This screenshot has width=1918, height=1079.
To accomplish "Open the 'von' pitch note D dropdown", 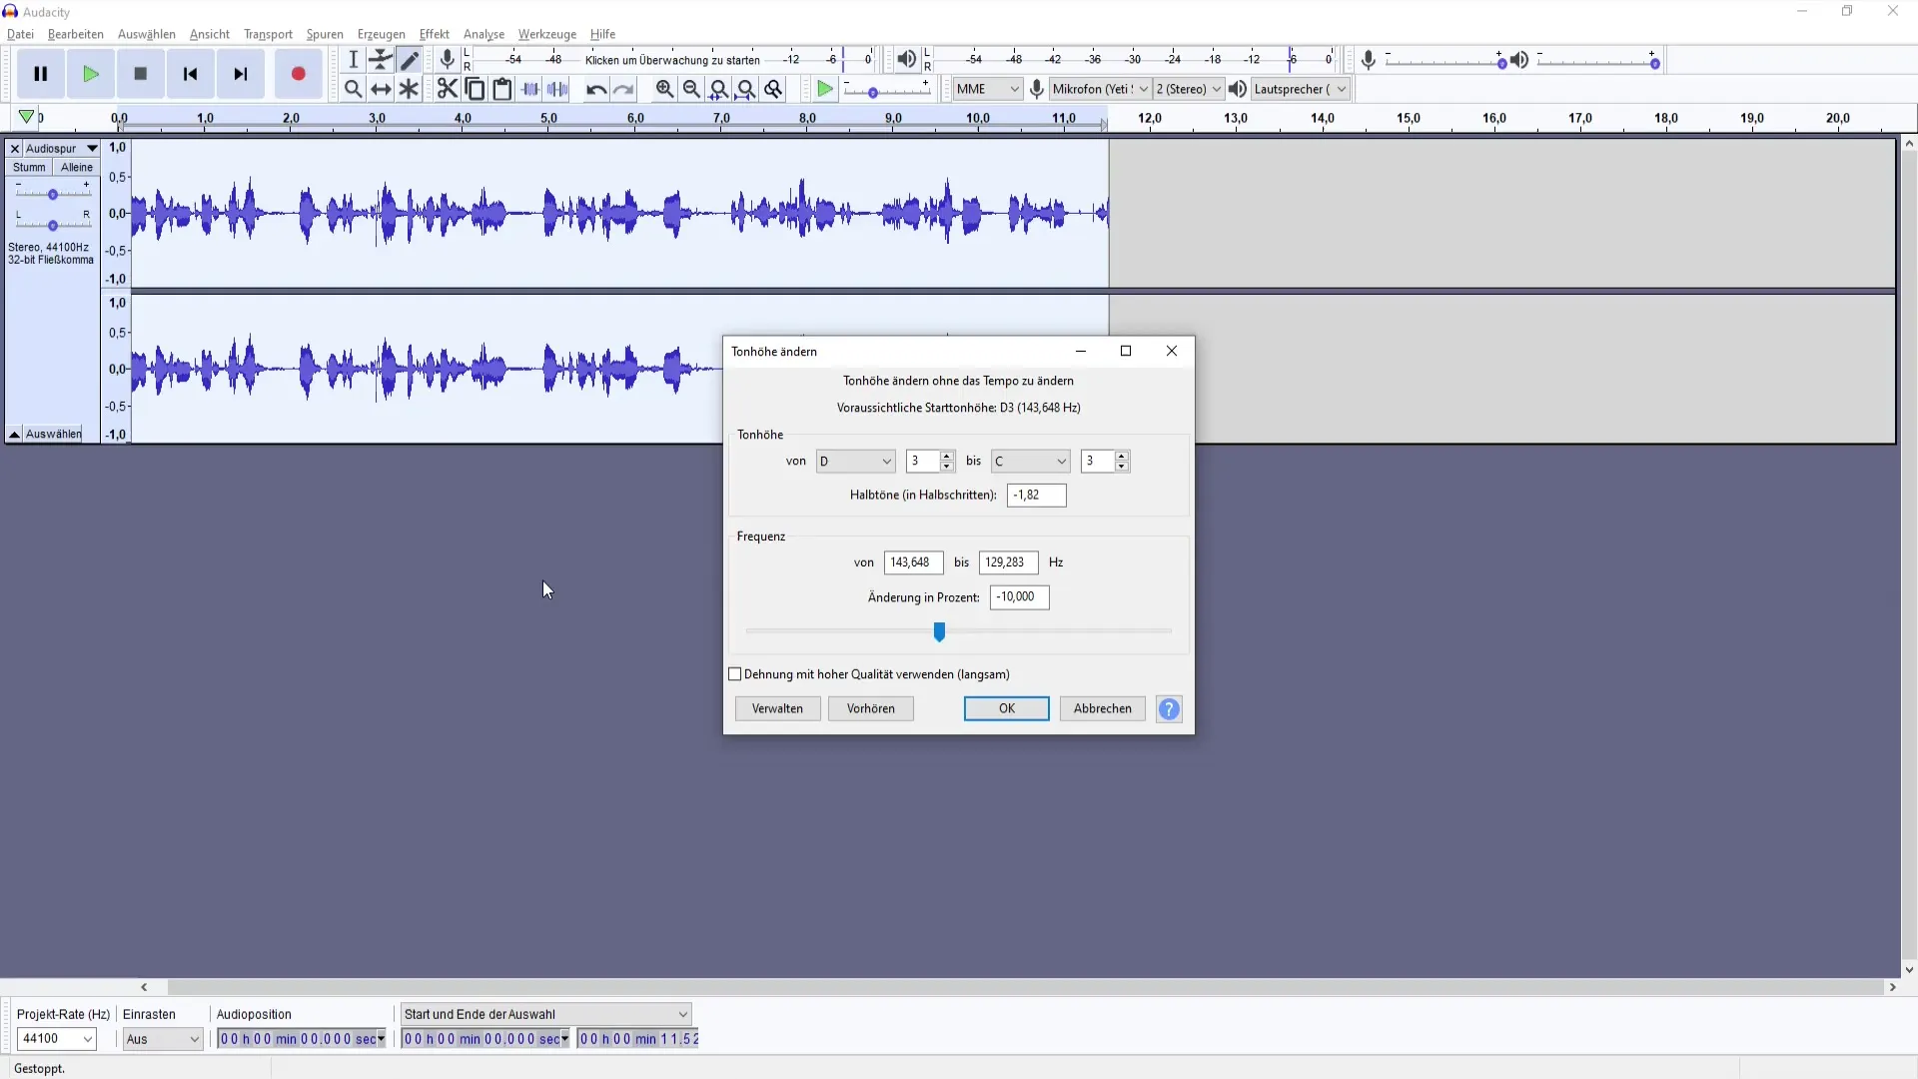I will coord(856,461).
